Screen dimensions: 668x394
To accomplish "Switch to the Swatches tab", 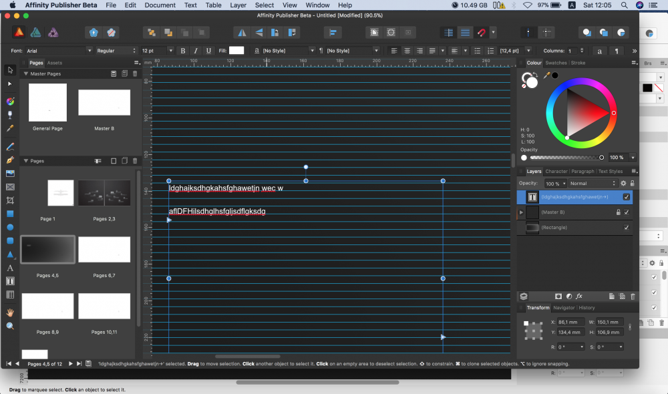I will (556, 63).
